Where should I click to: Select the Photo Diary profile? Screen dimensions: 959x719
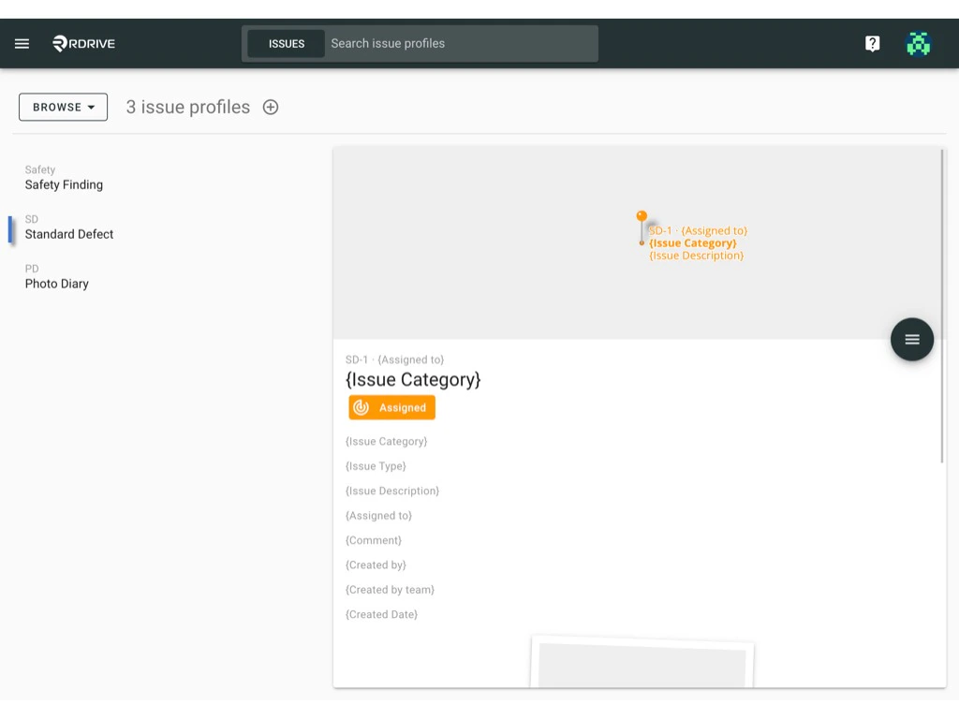coord(57,283)
